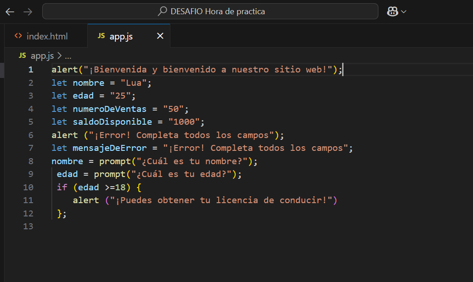Click the value "25" on line 3

coord(120,96)
